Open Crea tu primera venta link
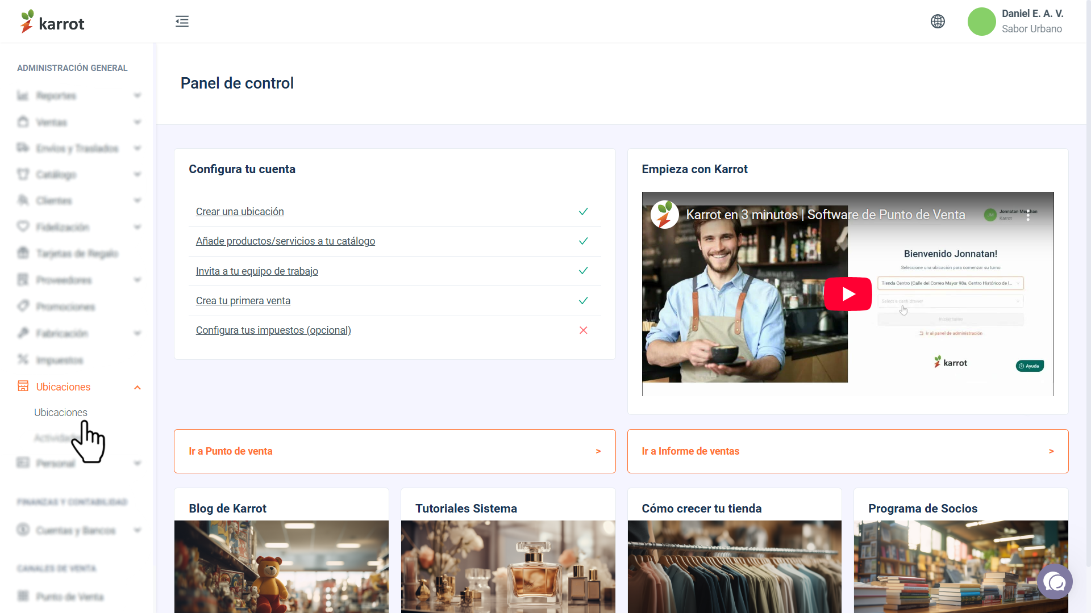Image resolution: width=1091 pixels, height=613 pixels. point(243,301)
